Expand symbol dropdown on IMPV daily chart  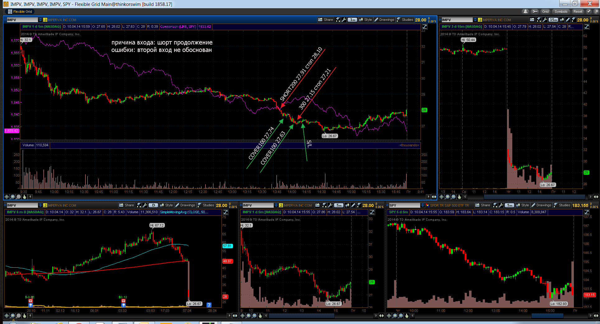40,205
